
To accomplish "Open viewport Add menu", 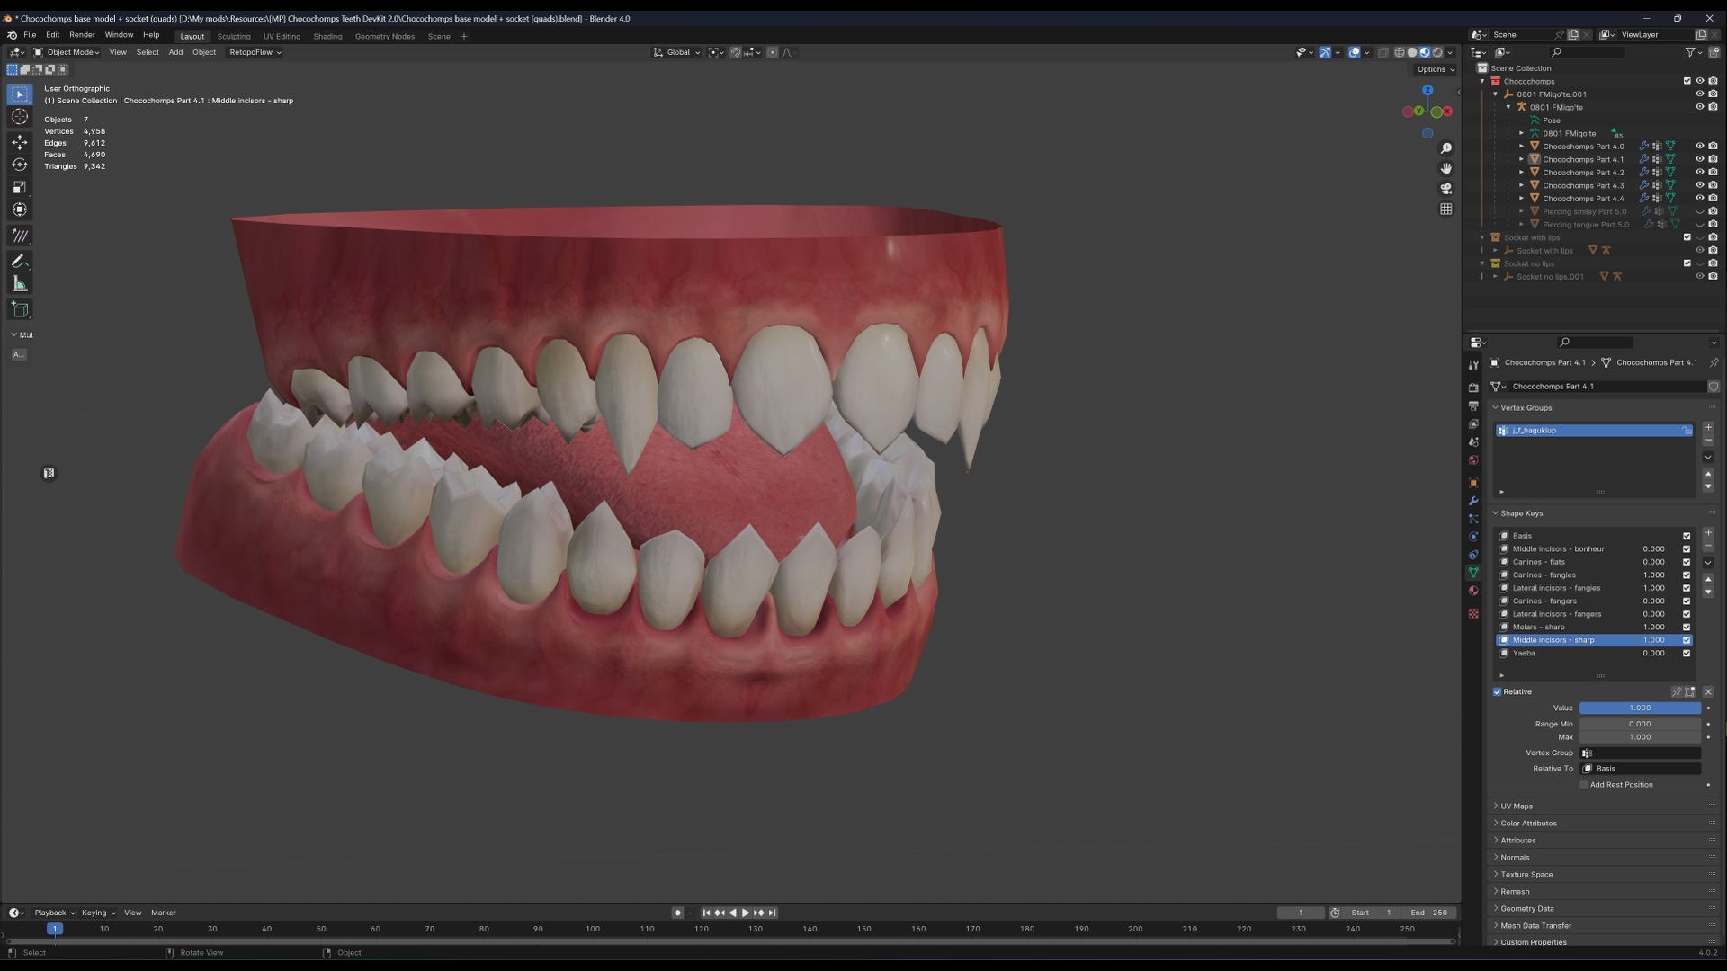I will (175, 52).
